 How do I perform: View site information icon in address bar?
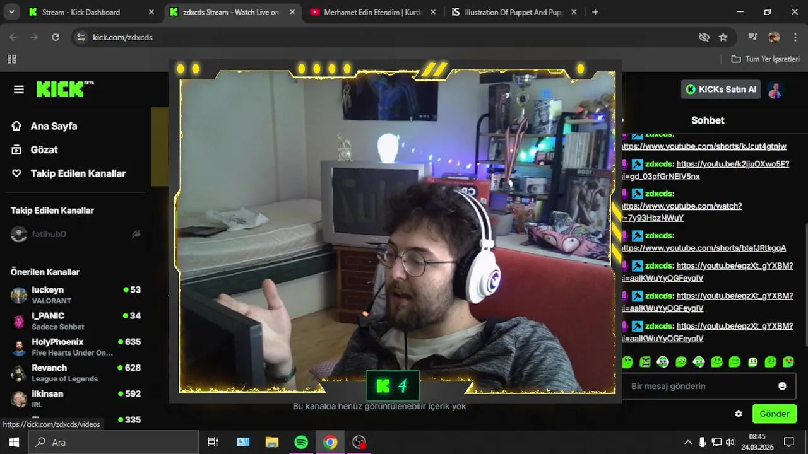pyautogui.click(x=81, y=37)
